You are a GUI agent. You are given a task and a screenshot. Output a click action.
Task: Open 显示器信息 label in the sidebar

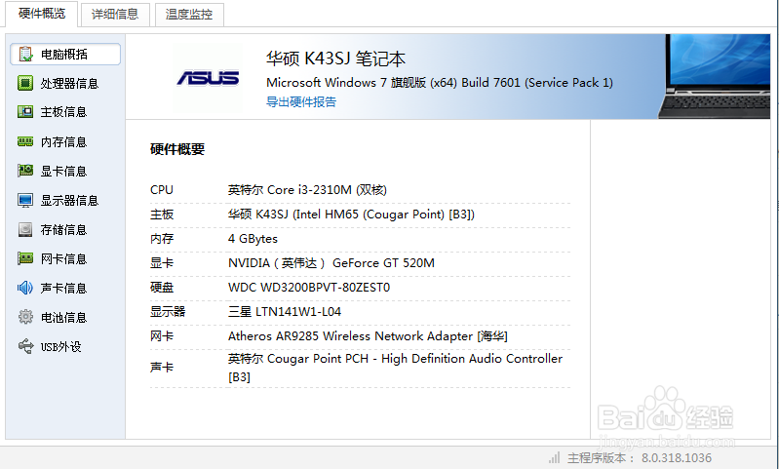(69, 201)
